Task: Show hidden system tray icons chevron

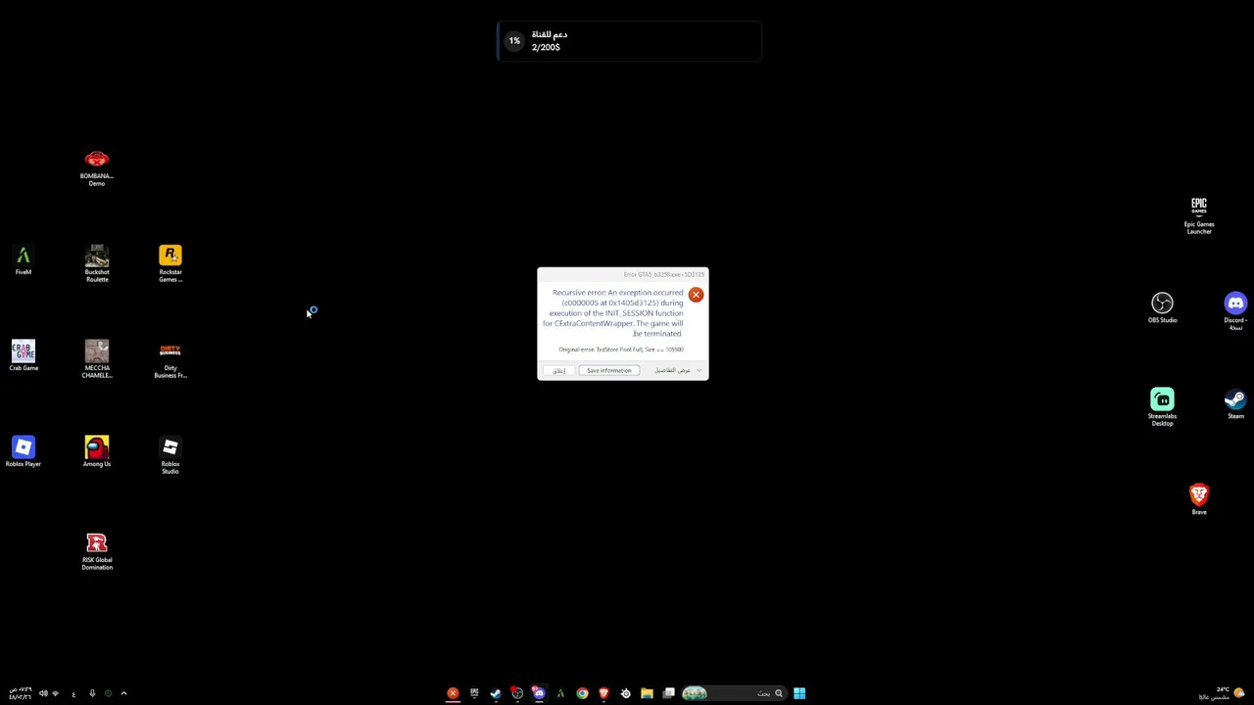Action: pos(123,693)
